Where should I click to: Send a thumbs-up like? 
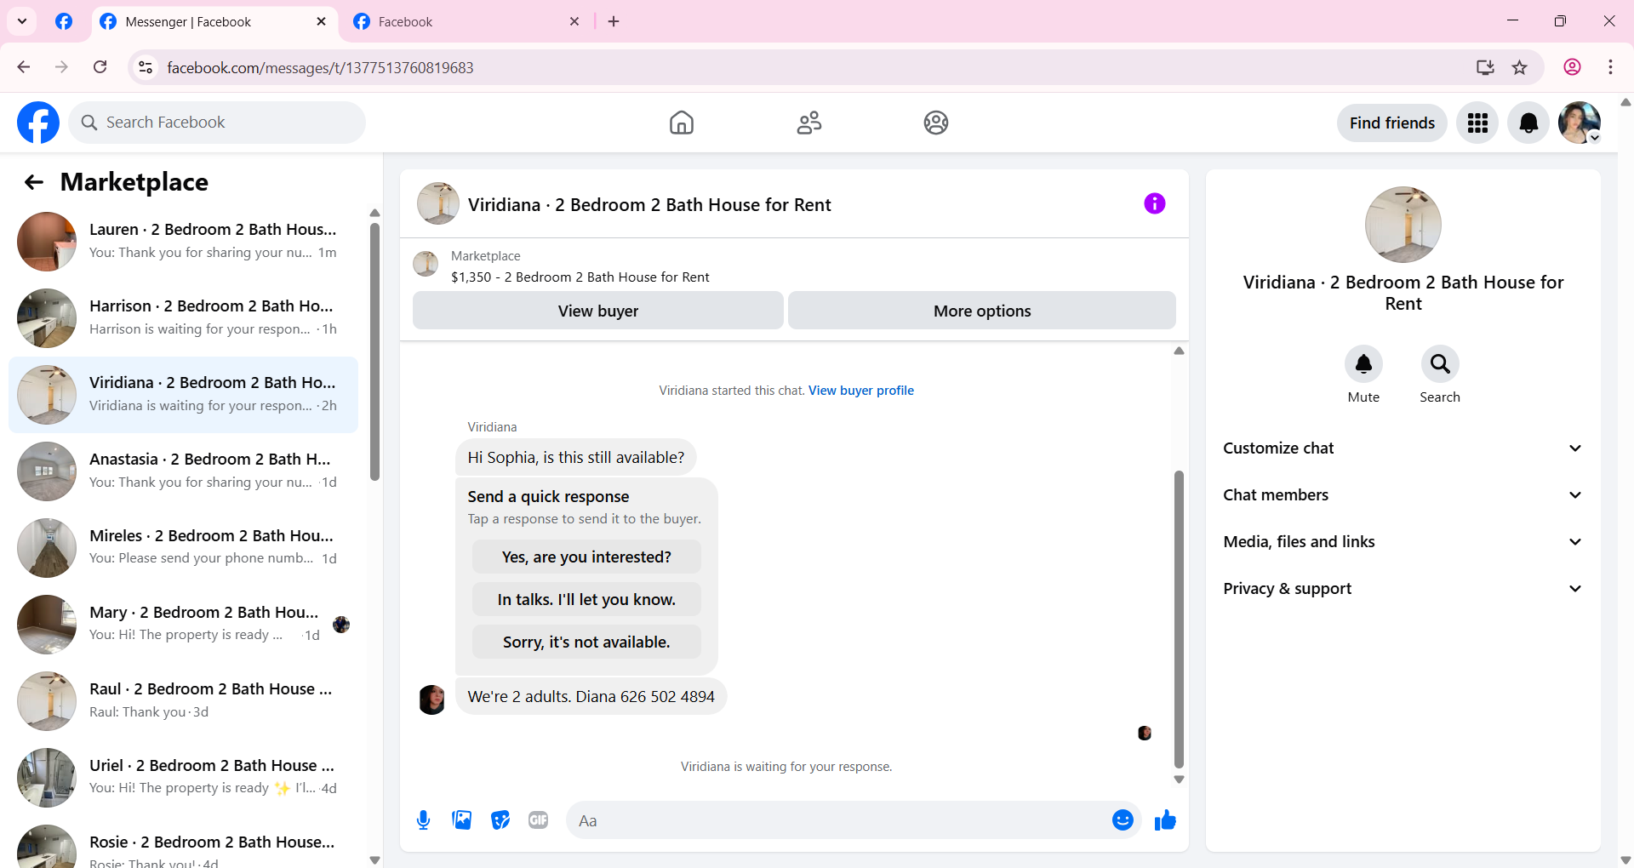[1165, 820]
